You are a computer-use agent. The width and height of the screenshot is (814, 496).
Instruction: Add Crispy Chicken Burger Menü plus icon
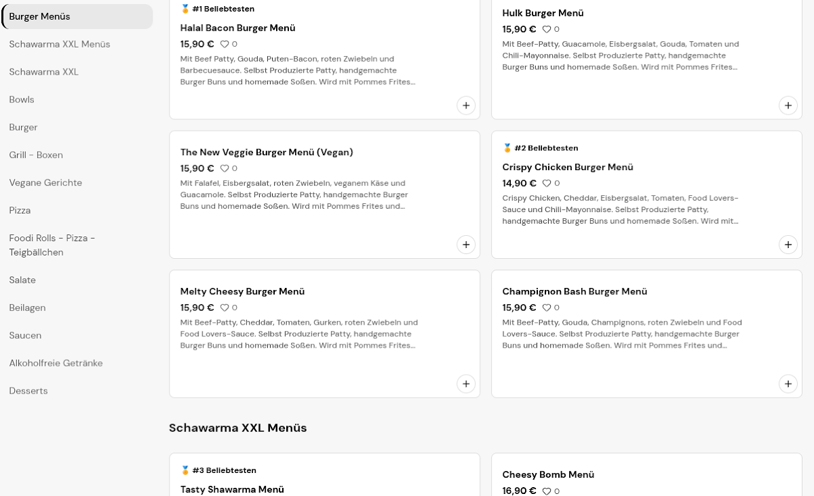[788, 245]
